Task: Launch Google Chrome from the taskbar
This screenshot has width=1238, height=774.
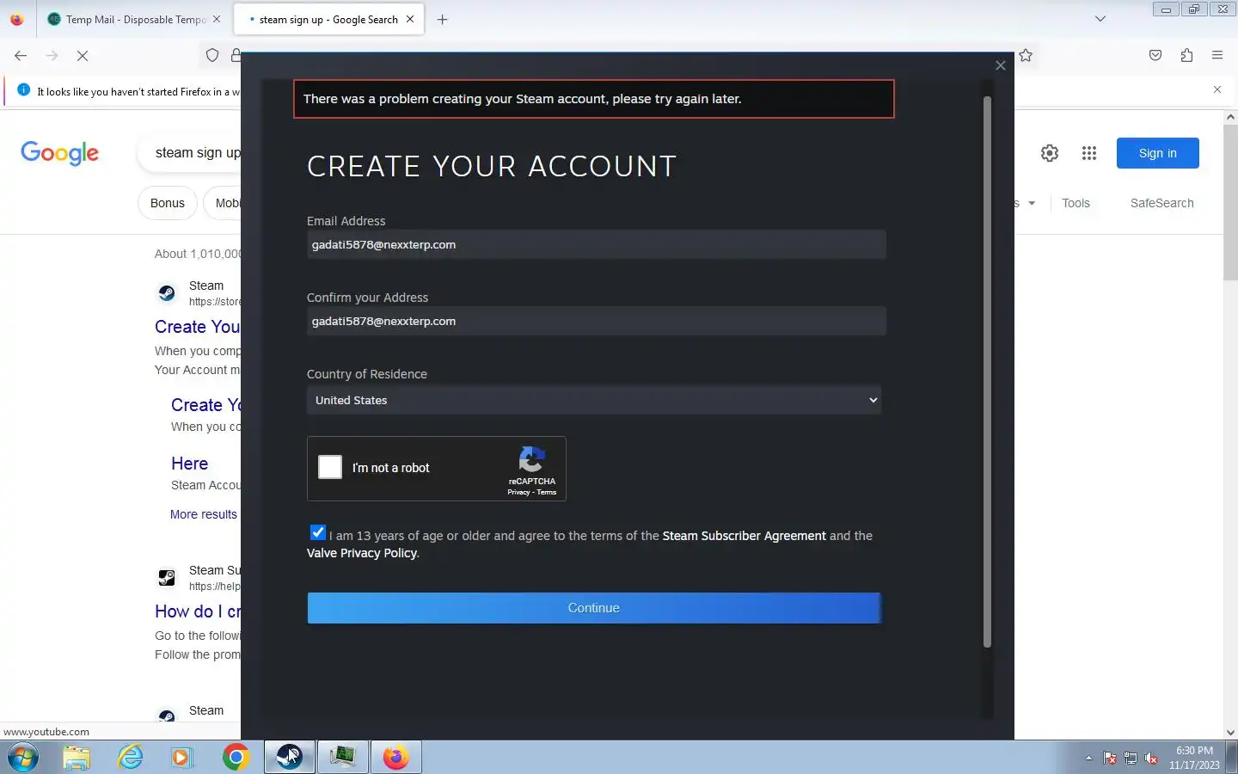Action: (x=236, y=758)
